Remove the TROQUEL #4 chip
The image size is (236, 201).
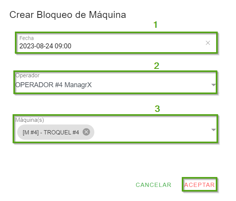tap(86, 132)
